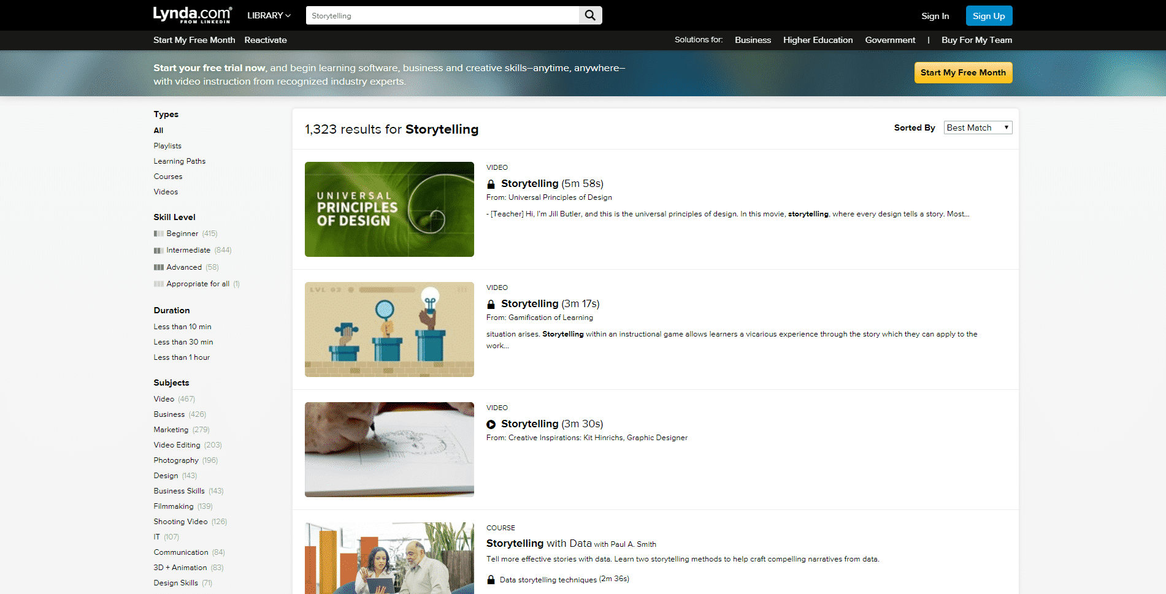This screenshot has width=1166, height=594.
Task: Click lock icon beside Storytelling (5m 58s)
Action: pos(491,184)
